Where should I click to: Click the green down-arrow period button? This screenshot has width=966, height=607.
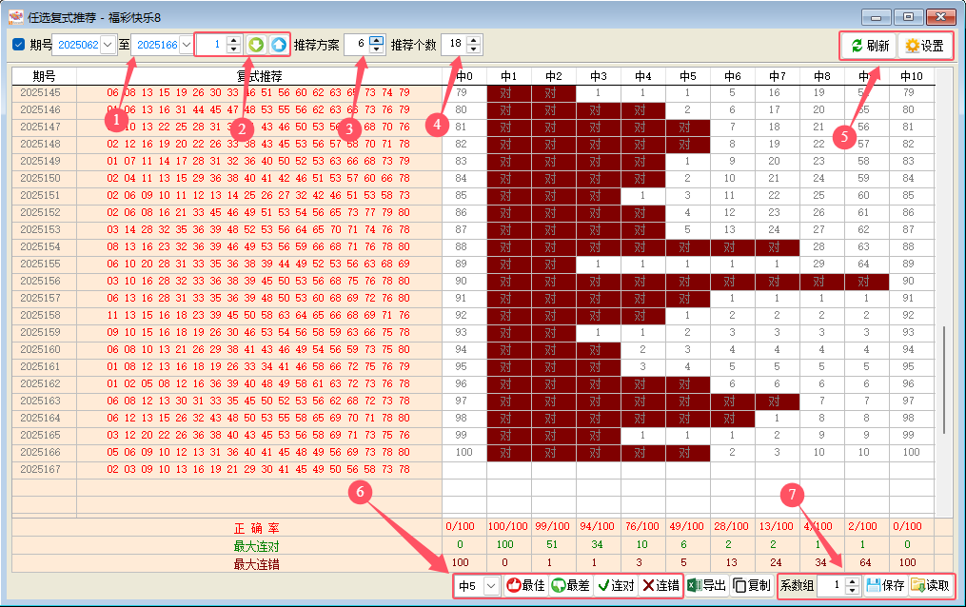click(256, 45)
